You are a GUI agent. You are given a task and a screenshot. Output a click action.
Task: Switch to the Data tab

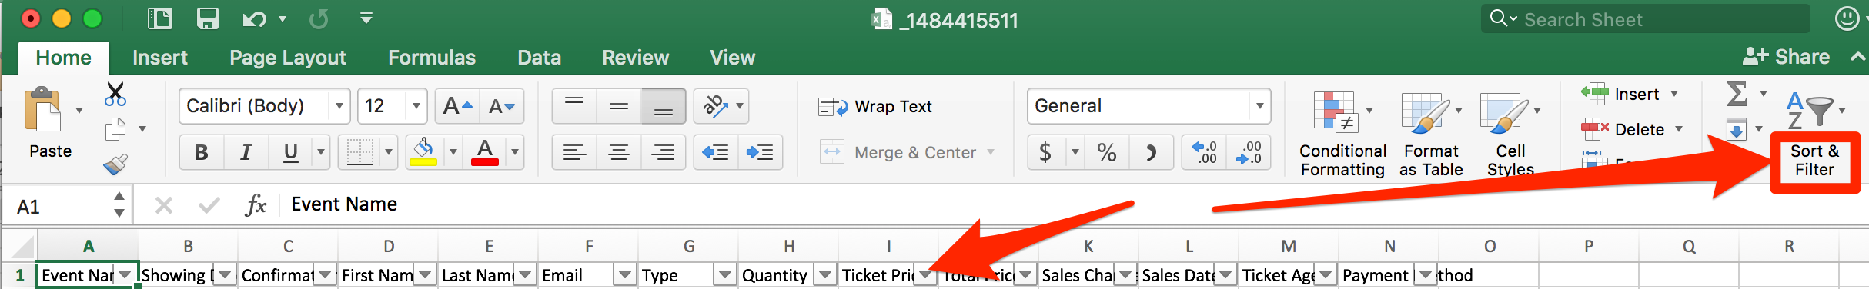(539, 58)
